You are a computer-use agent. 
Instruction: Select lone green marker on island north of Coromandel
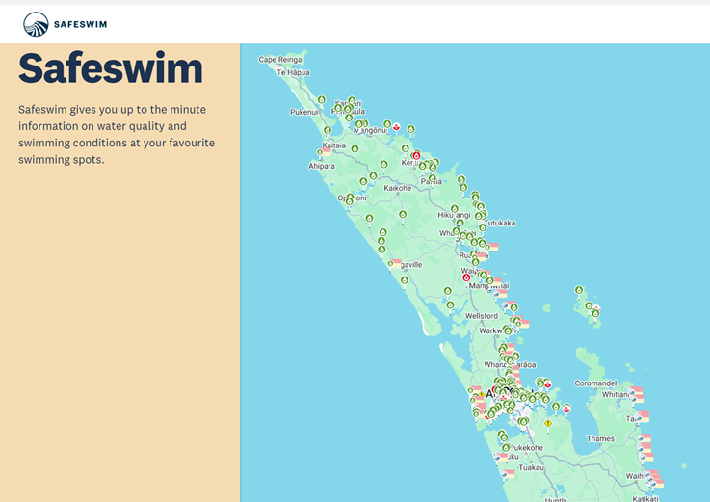pyautogui.click(x=579, y=290)
